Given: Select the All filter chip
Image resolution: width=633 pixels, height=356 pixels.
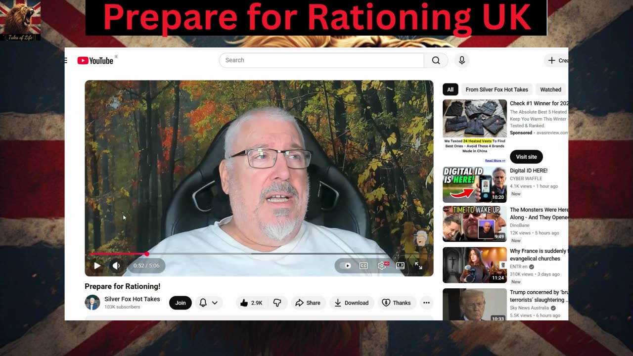Looking at the screenshot, I should pos(451,89).
